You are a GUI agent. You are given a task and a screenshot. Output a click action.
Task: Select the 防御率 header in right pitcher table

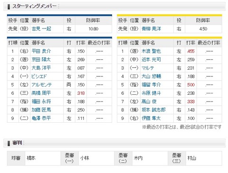coord(203,20)
